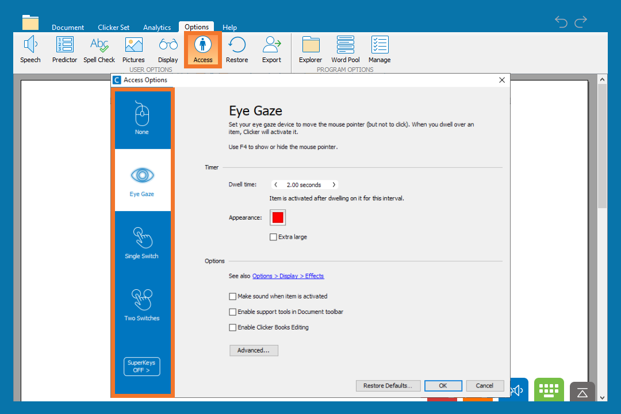Image resolution: width=621 pixels, height=414 pixels.
Task: Click the Advanced... button
Action: [x=254, y=350]
